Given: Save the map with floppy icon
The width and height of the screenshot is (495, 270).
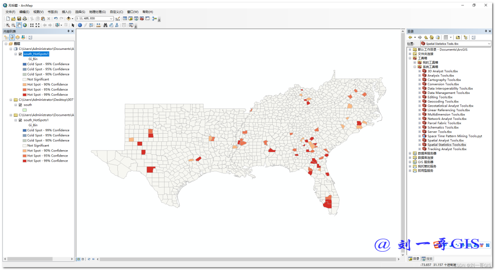Looking at the screenshot, I should tap(19, 19).
